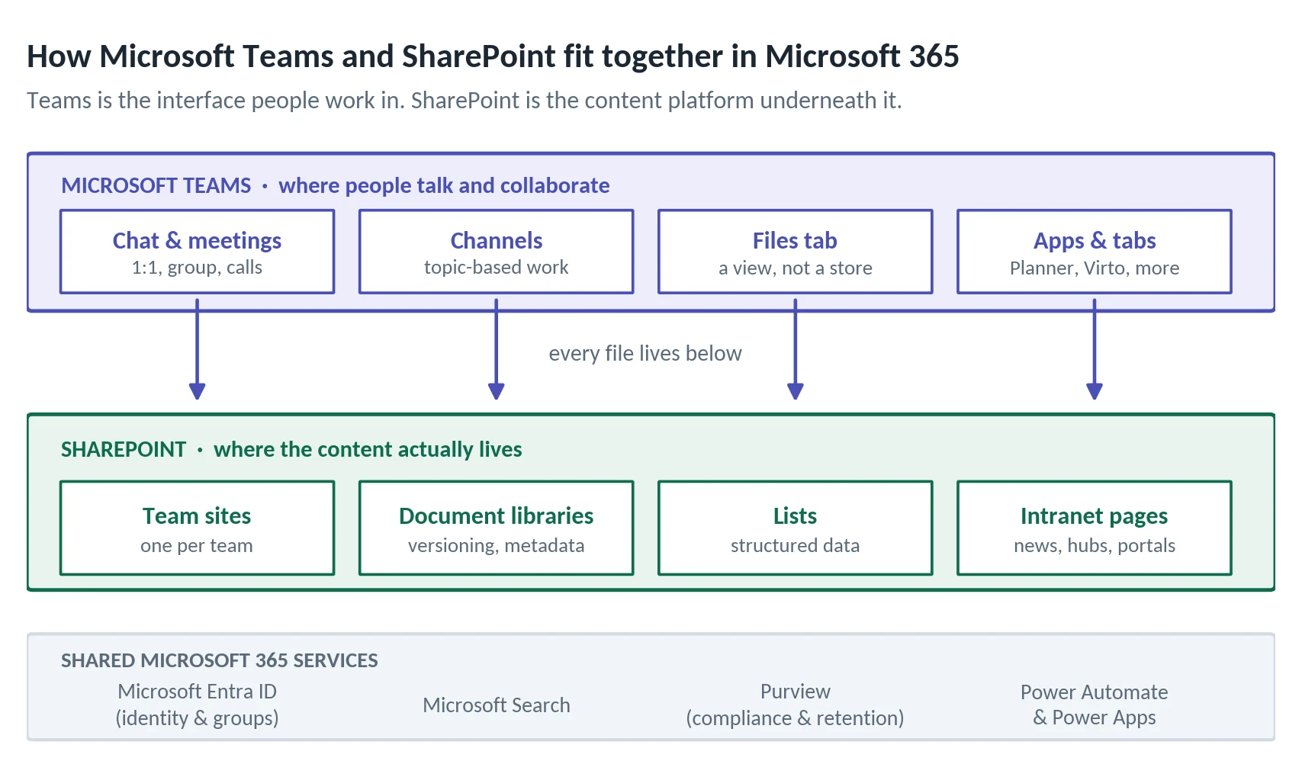Select the 'Channels' box heading

click(497, 240)
